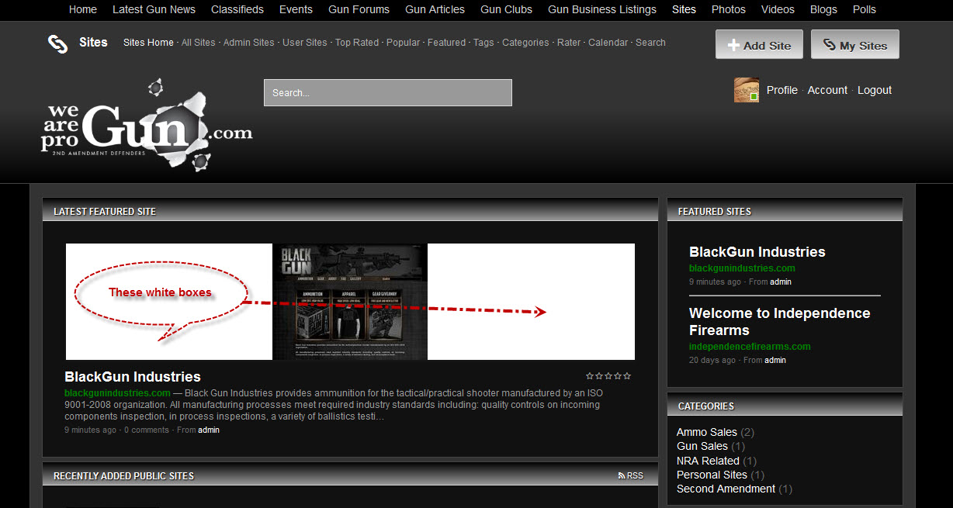Visit independencefirearms.com link

pos(750,347)
